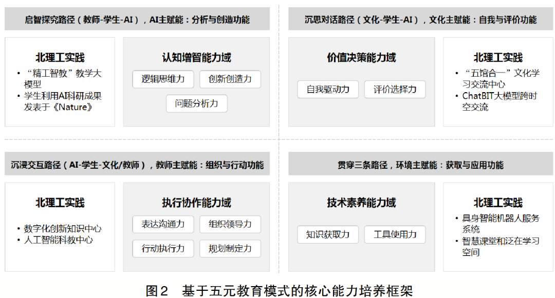555x298 pixels.
Task: Click the 问题分析力 element
Action: (196, 104)
